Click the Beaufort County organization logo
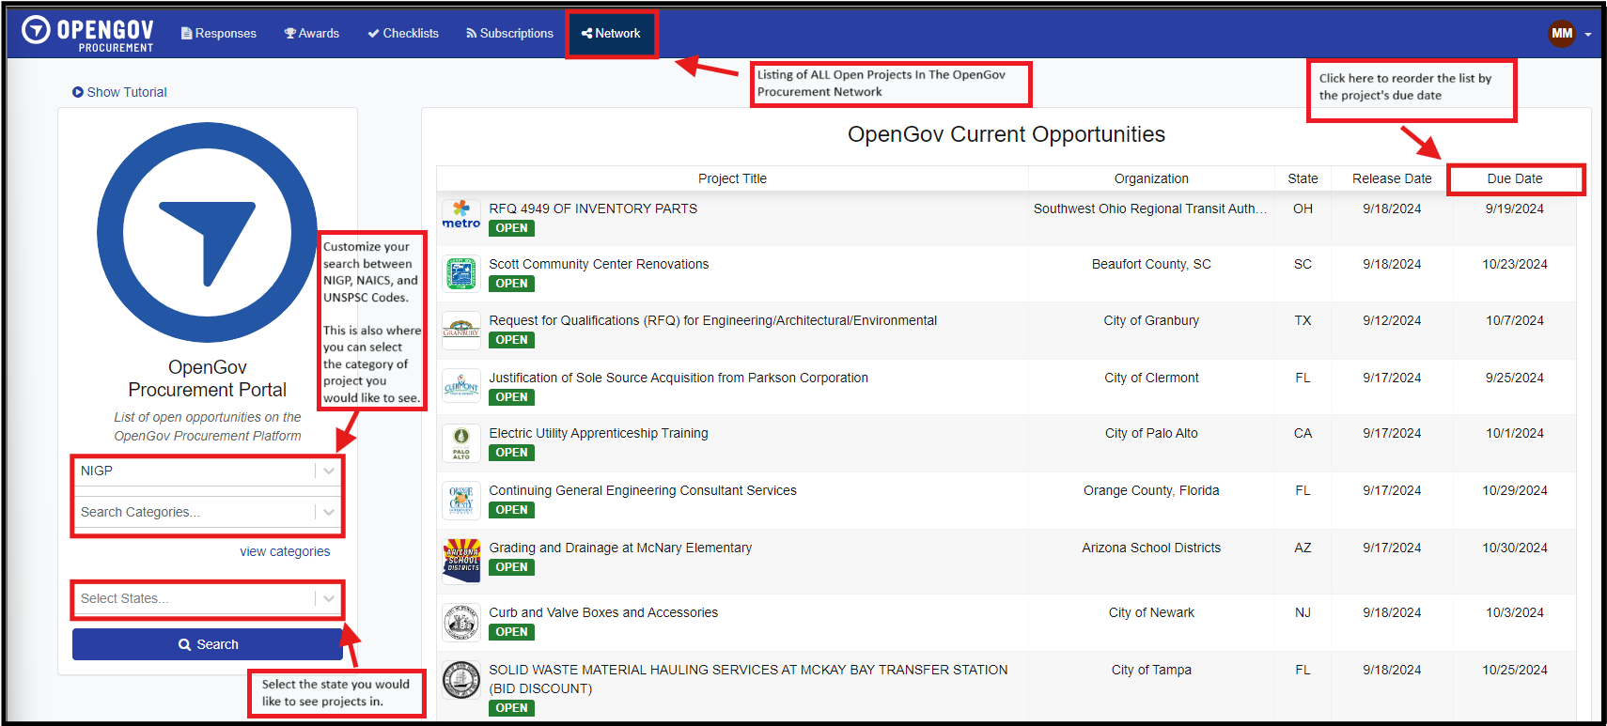 click(x=460, y=273)
